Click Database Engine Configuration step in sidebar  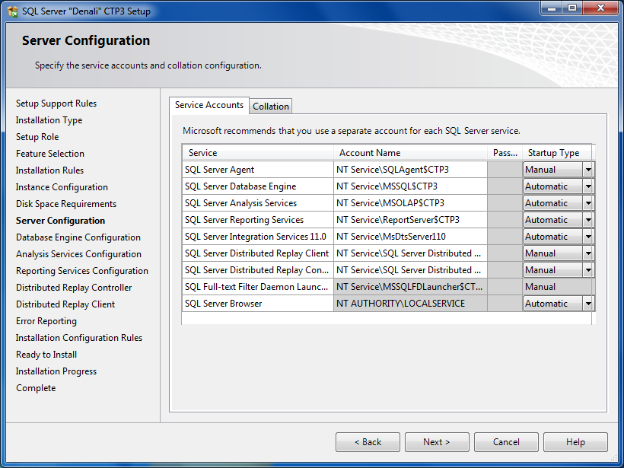point(78,237)
